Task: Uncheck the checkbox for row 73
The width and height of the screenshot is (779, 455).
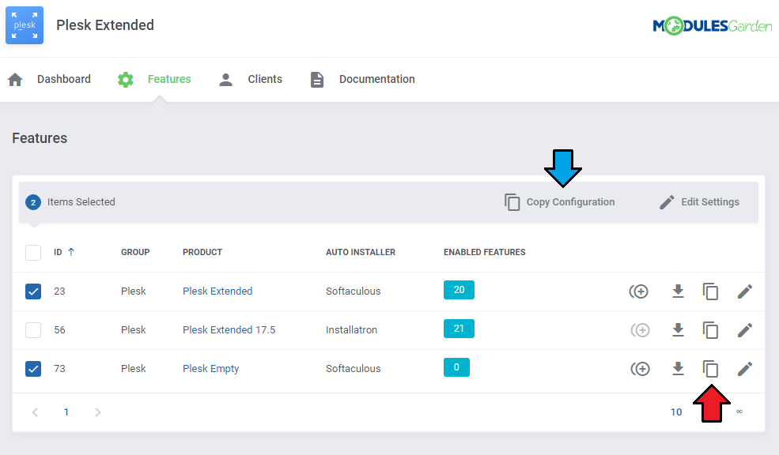Action: (33, 369)
